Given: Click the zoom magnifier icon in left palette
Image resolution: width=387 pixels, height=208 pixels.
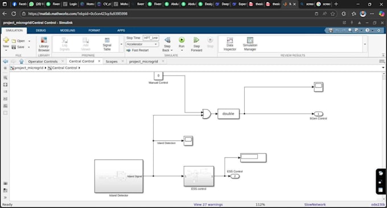Looking at the screenshot, I should point(5,78).
